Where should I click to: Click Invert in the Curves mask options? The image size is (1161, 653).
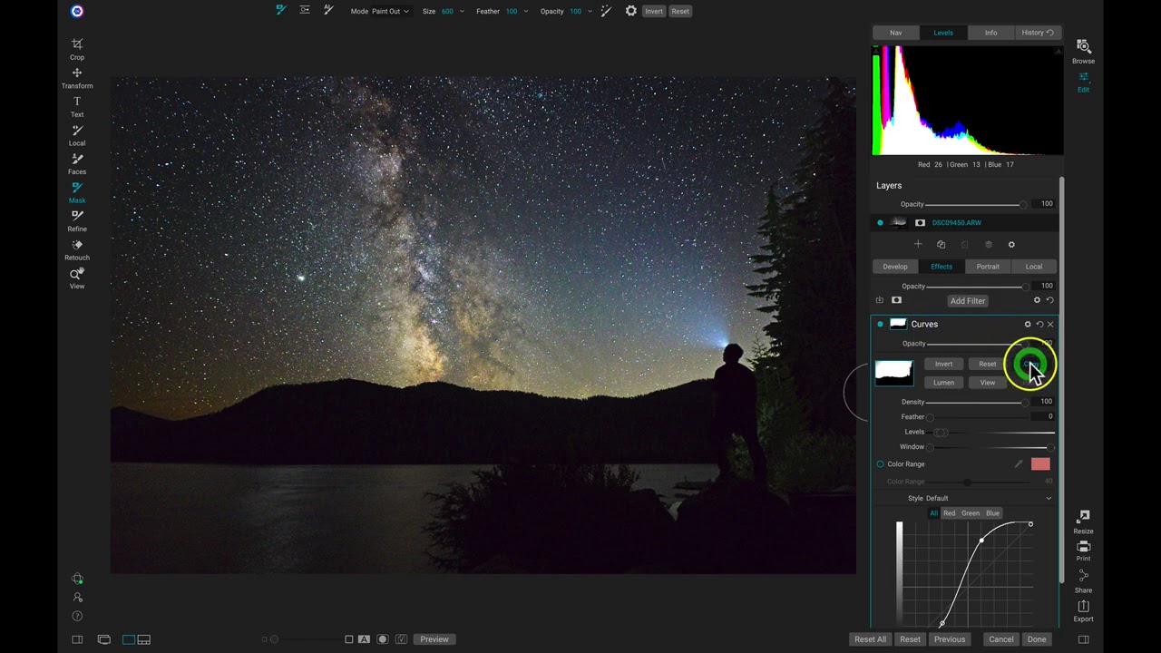click(943, 364)
